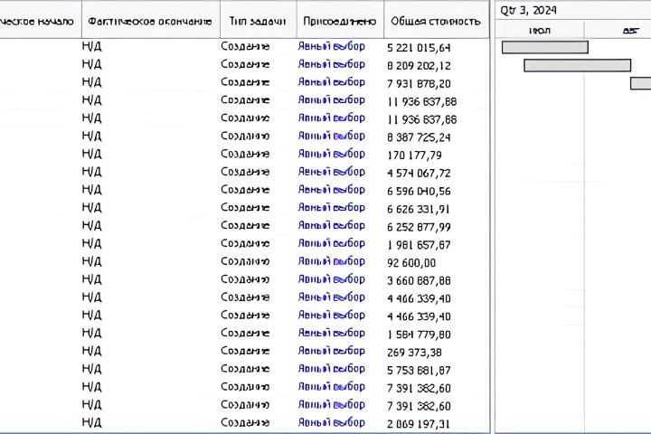
Task: Select cost cell 8 387 725,24
Action: click(x=419, y=137)
